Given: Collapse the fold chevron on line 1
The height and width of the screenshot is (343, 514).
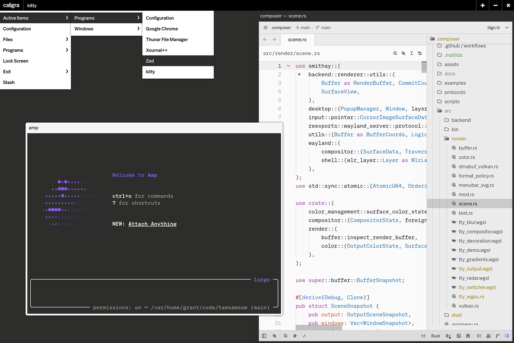Looking at the screenshot, I should (288, 66).
